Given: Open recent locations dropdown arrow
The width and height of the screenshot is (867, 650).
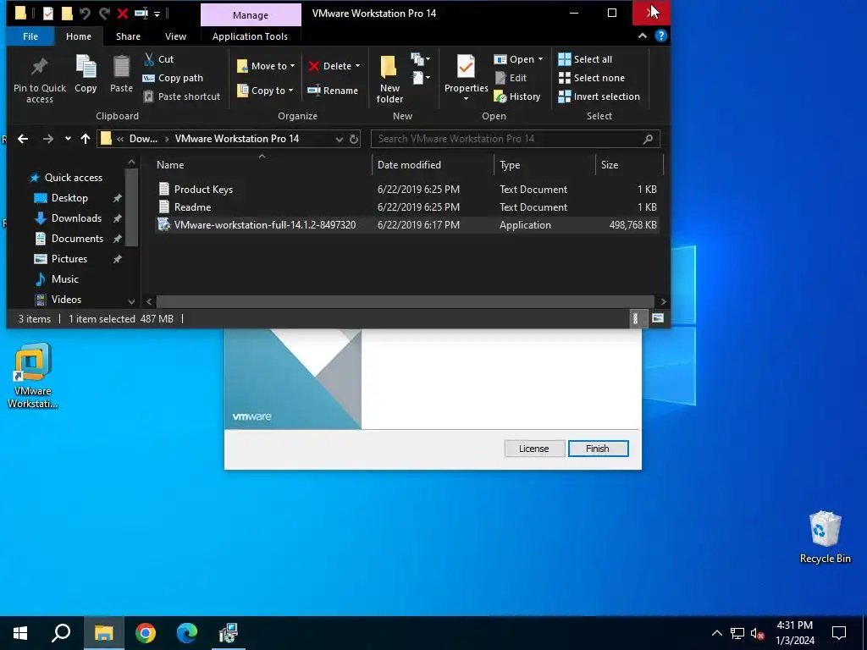Looking at the screenshot, I should coord(68,139).
